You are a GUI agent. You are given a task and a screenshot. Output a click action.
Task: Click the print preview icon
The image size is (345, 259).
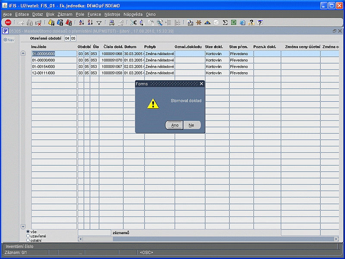tap(121, 22)
